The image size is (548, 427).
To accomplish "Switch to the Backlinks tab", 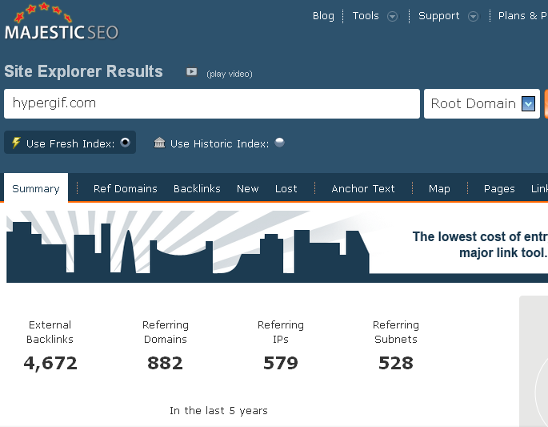I will tap(197, 188).
